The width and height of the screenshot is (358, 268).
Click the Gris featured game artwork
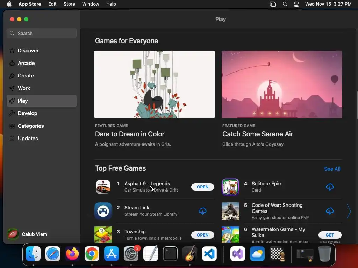click(154, 84)
